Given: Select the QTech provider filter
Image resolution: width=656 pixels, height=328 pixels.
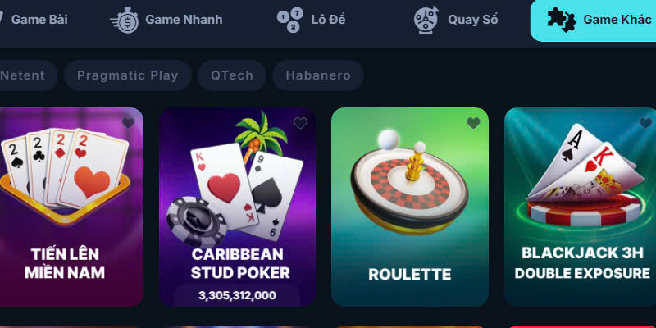Looking at the screenshot, I should pyautogui.click(x=232, y=75).
